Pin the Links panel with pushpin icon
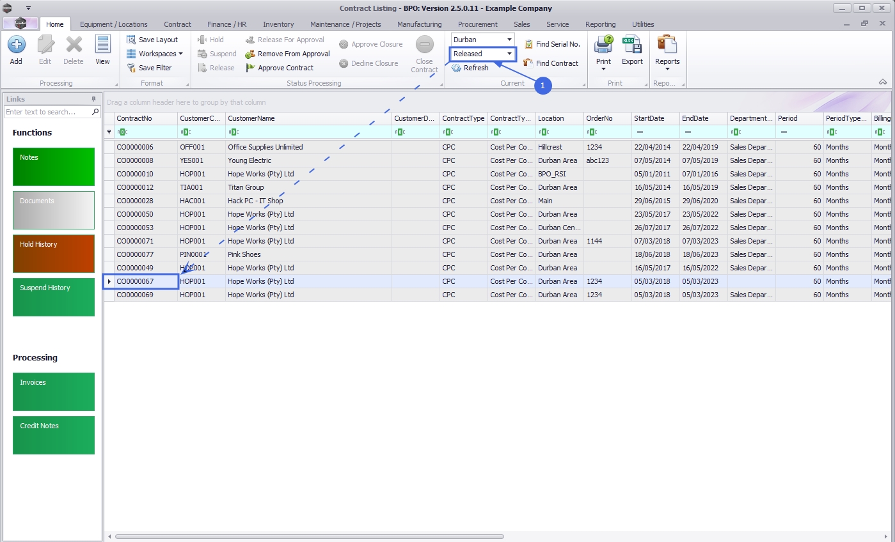The image size is (895, 542). pyautogui.click(x=93, y=99)
